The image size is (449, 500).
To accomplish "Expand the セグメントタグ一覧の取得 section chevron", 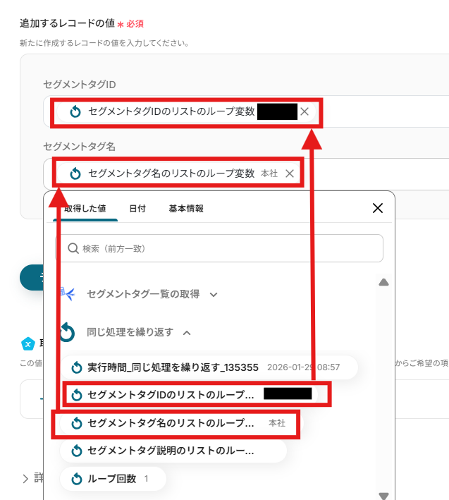I will (214, 295).
